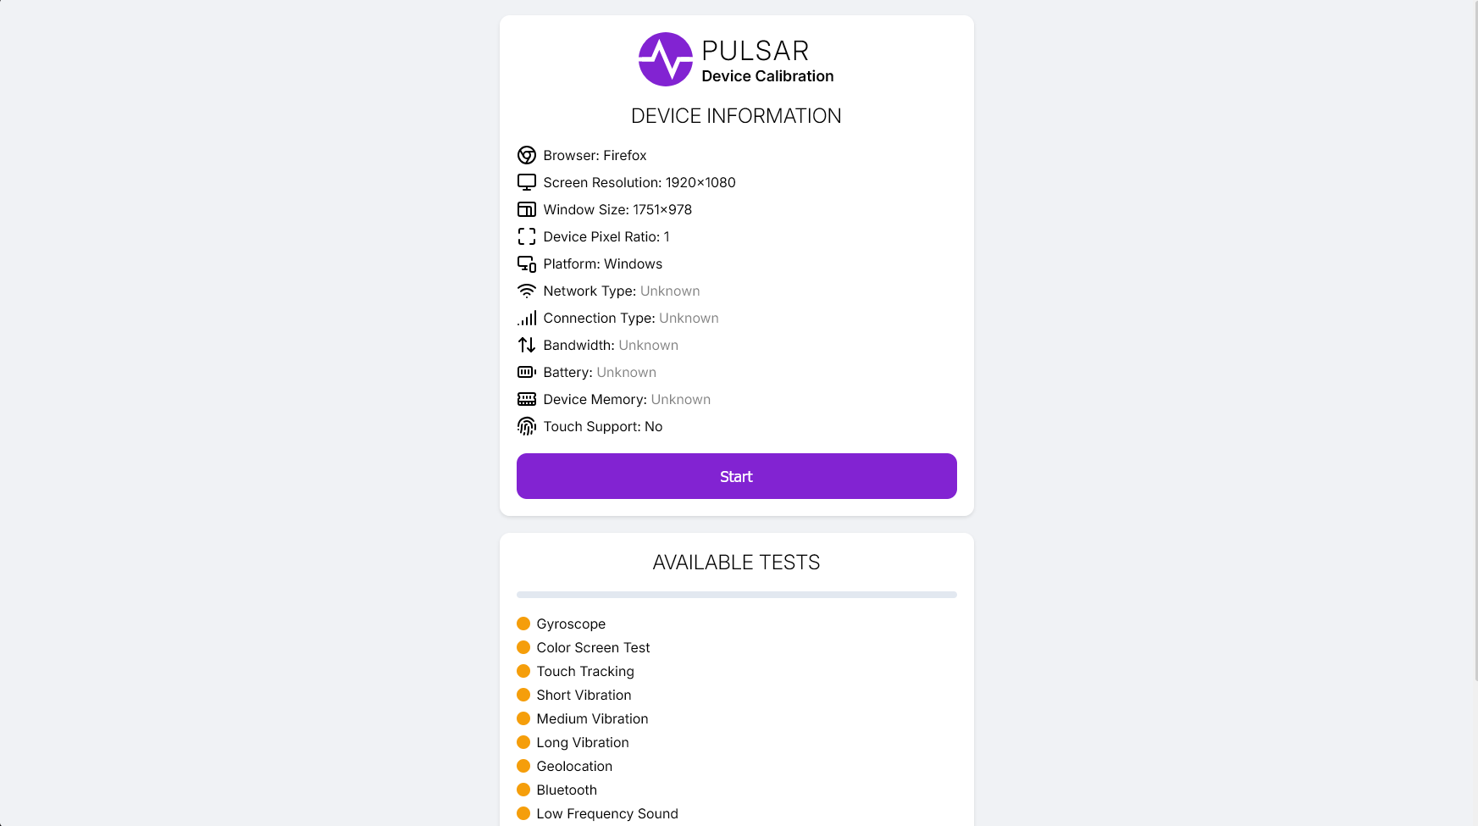Image resolution: width=1478 pixels, height=826 pixels.
Task: Click the Device Pixel Ratio brackets icon
Action: [x=527, y=236]
